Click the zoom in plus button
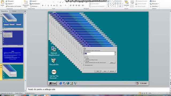This screenshot has width=171, height=96. click(167, 93)
